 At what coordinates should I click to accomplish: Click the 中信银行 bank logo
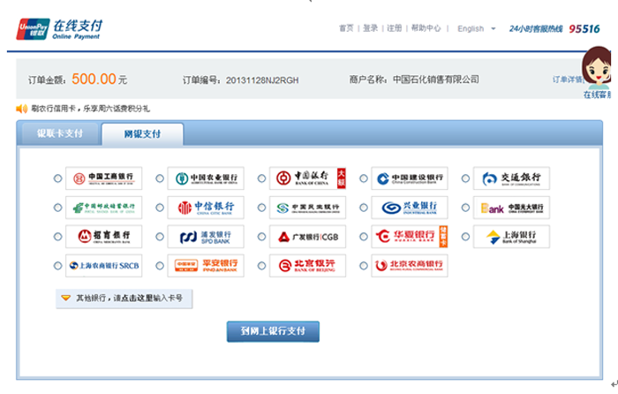(x=206, y=208)
